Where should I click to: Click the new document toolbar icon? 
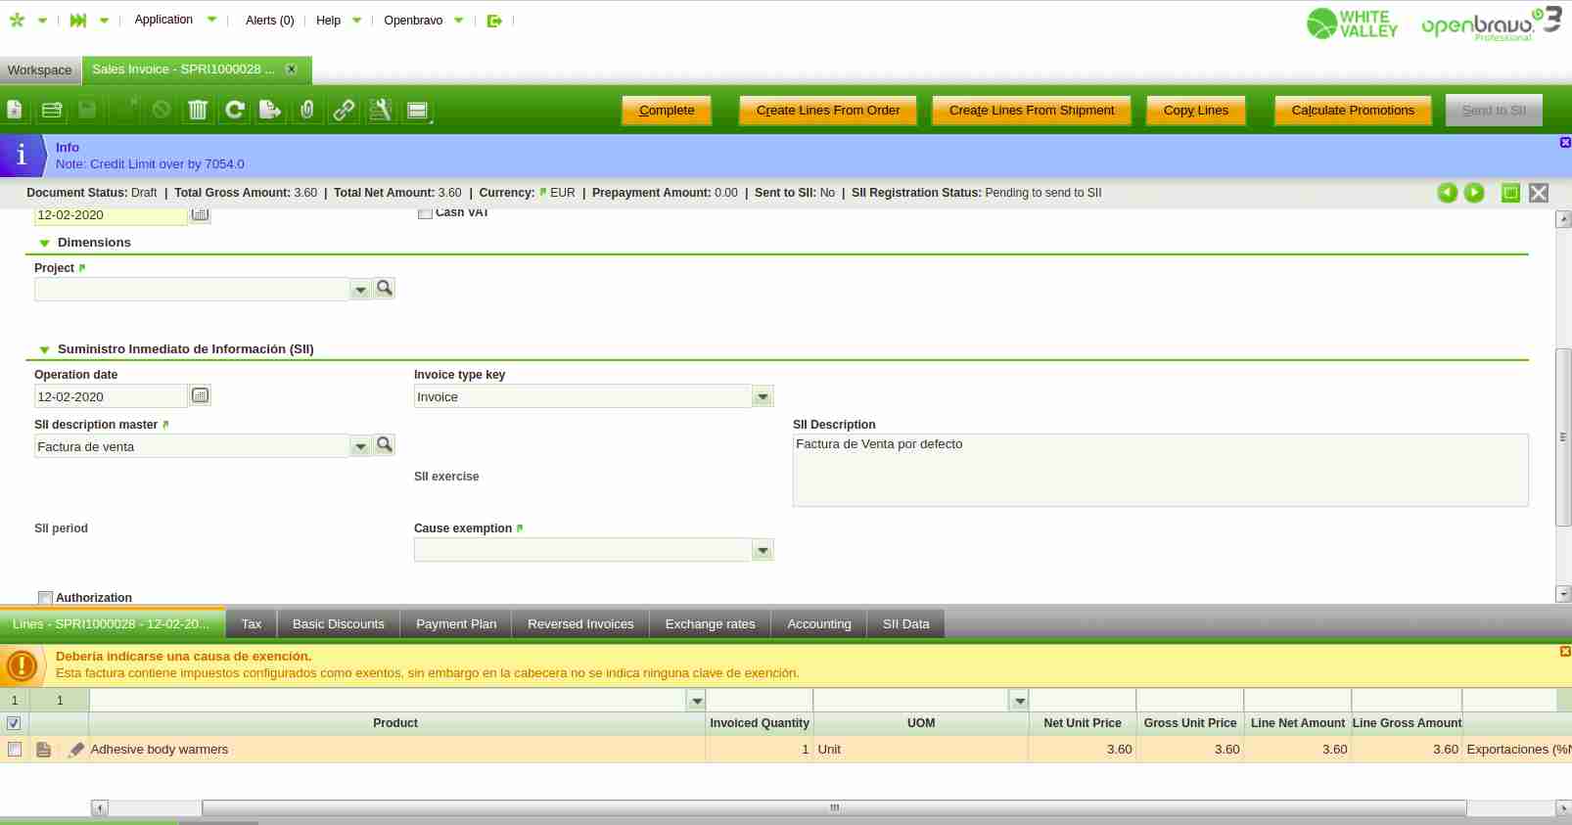click(x=15, y=111)
